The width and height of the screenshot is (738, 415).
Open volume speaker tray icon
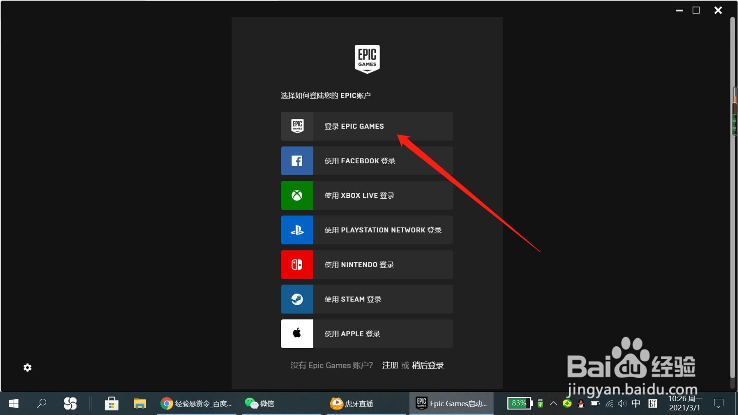(x=622, y=404)
